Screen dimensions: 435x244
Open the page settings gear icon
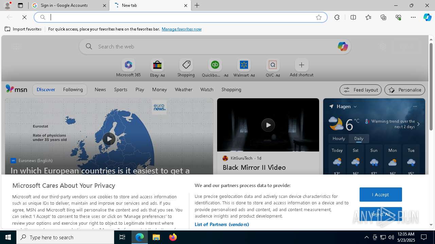383,47
